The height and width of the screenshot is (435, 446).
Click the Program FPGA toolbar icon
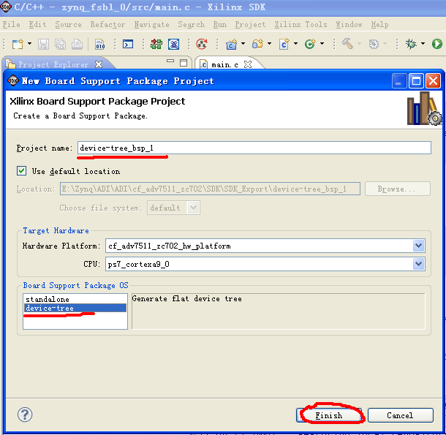pyautogui.click(x=173, y=44)
